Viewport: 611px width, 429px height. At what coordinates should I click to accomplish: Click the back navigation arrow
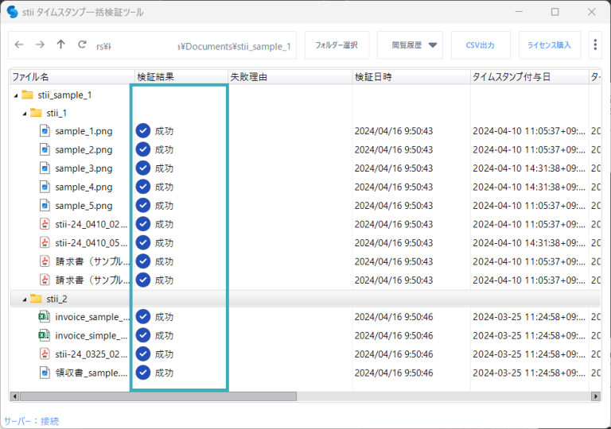point(19,45)
